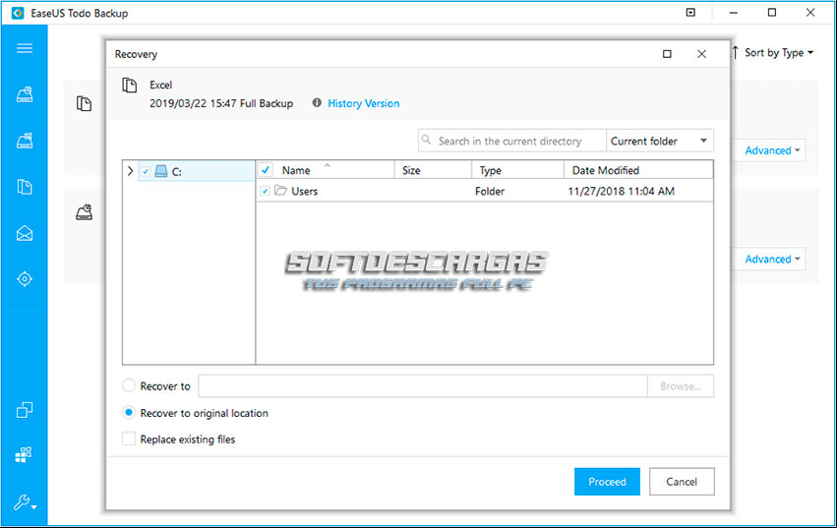The width and height of the screenshot is (837, 528).
Task: Click the 11/27/2018 11:04 AM date cell
Action: [621, 191]
